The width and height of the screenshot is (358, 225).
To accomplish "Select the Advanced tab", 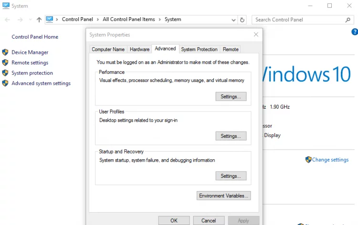I will [x=165, y=49].
